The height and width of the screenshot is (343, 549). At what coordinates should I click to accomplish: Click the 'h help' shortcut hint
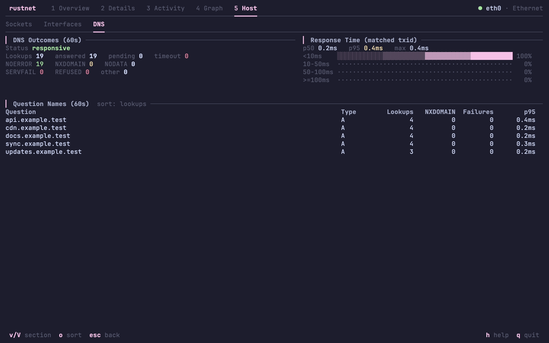point(497,335)
